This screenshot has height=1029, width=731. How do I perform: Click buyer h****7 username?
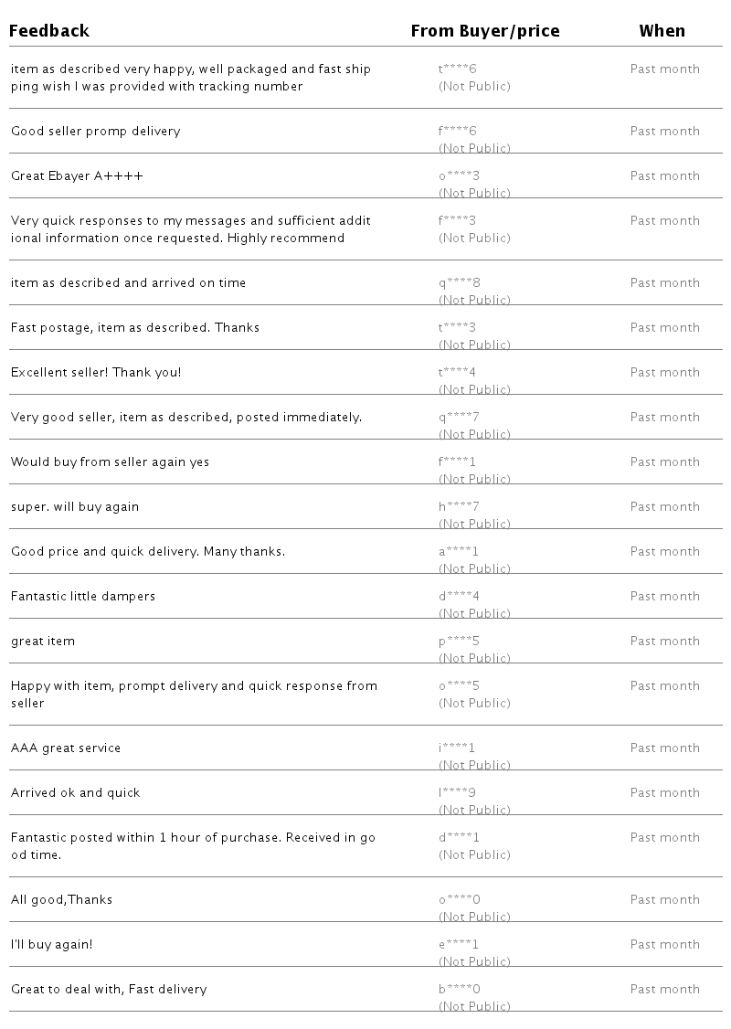pyautogui.click(x=459, y=506)
